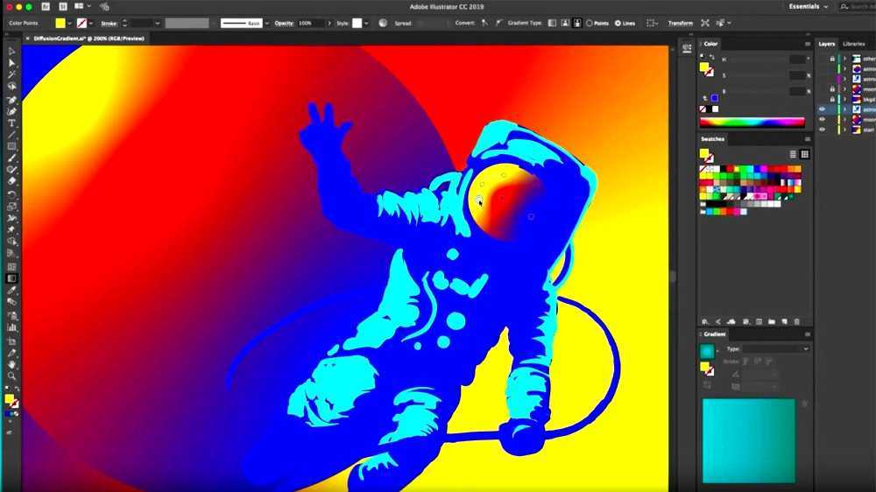Image resolution: width=876 pixels, height=492 pixels.
Task: Unlock the other layer padlock
Action: point(832,59)
